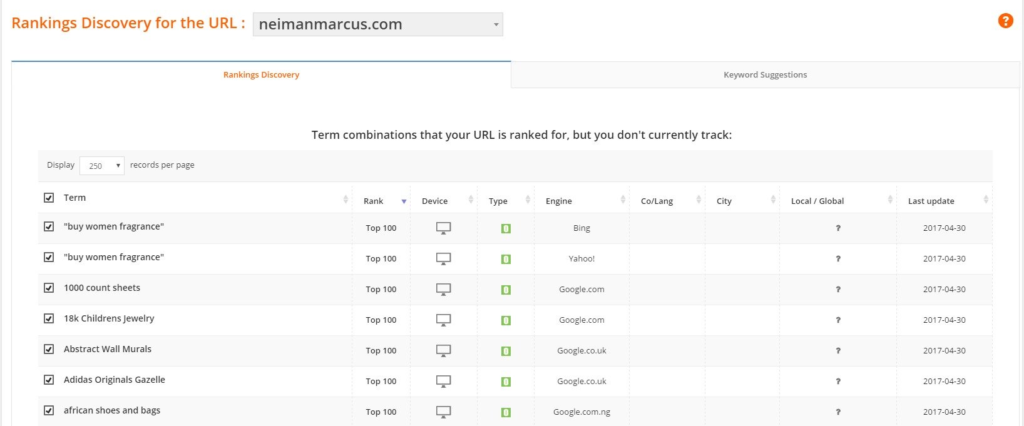Click the Bing engine cell

[581, 228]
